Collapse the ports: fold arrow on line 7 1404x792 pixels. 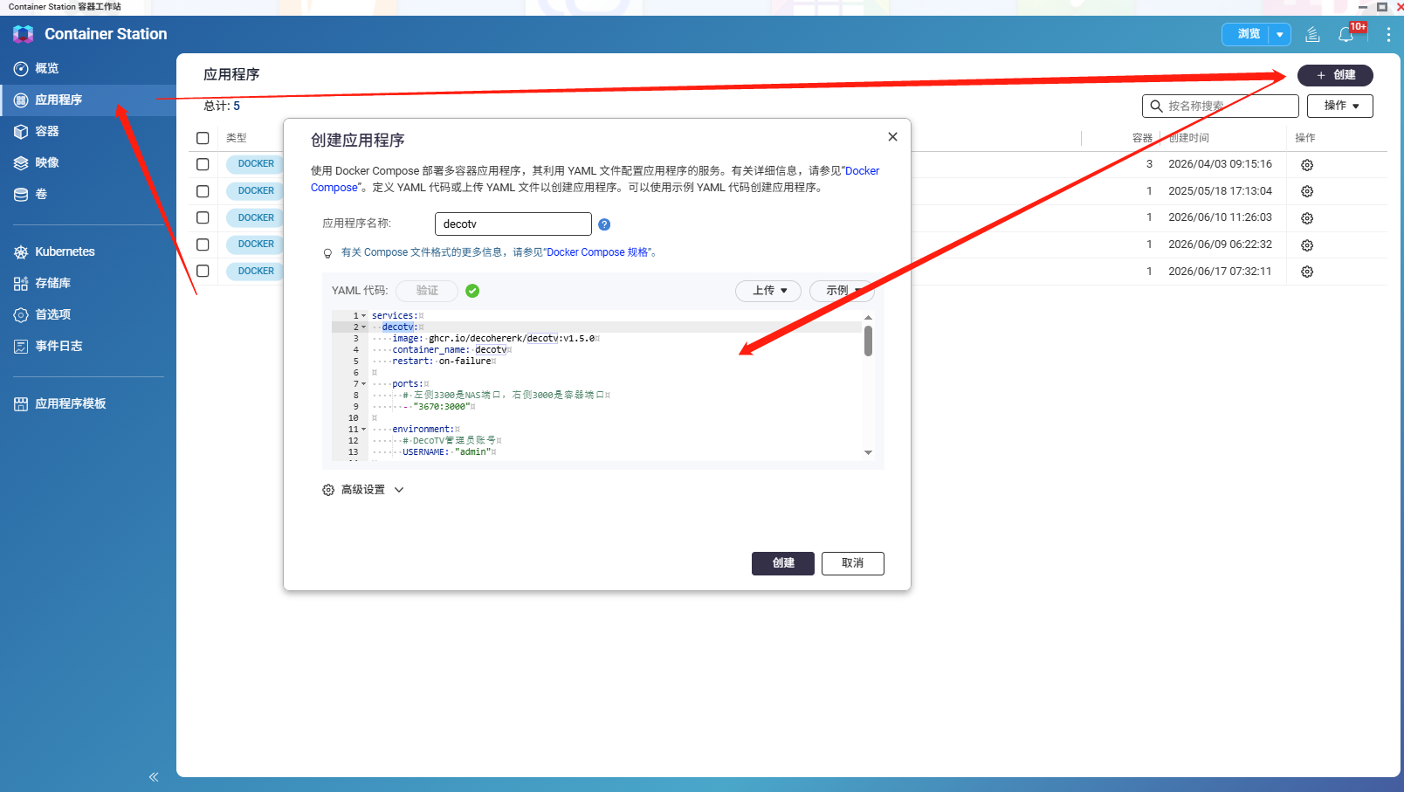(364, 384)
